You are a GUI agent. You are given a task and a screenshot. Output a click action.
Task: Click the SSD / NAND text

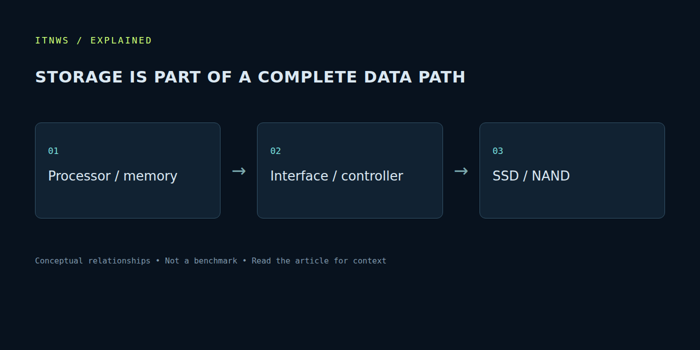tap(531, 176)
